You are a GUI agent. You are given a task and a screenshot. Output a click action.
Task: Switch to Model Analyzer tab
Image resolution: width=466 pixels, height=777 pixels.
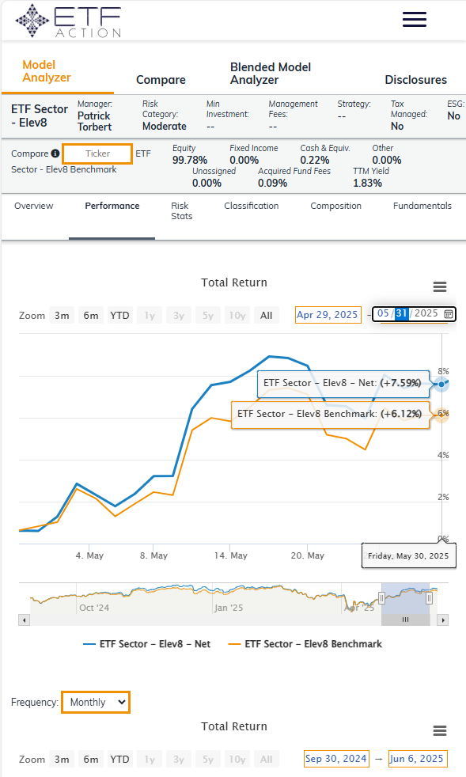(47, 71)
